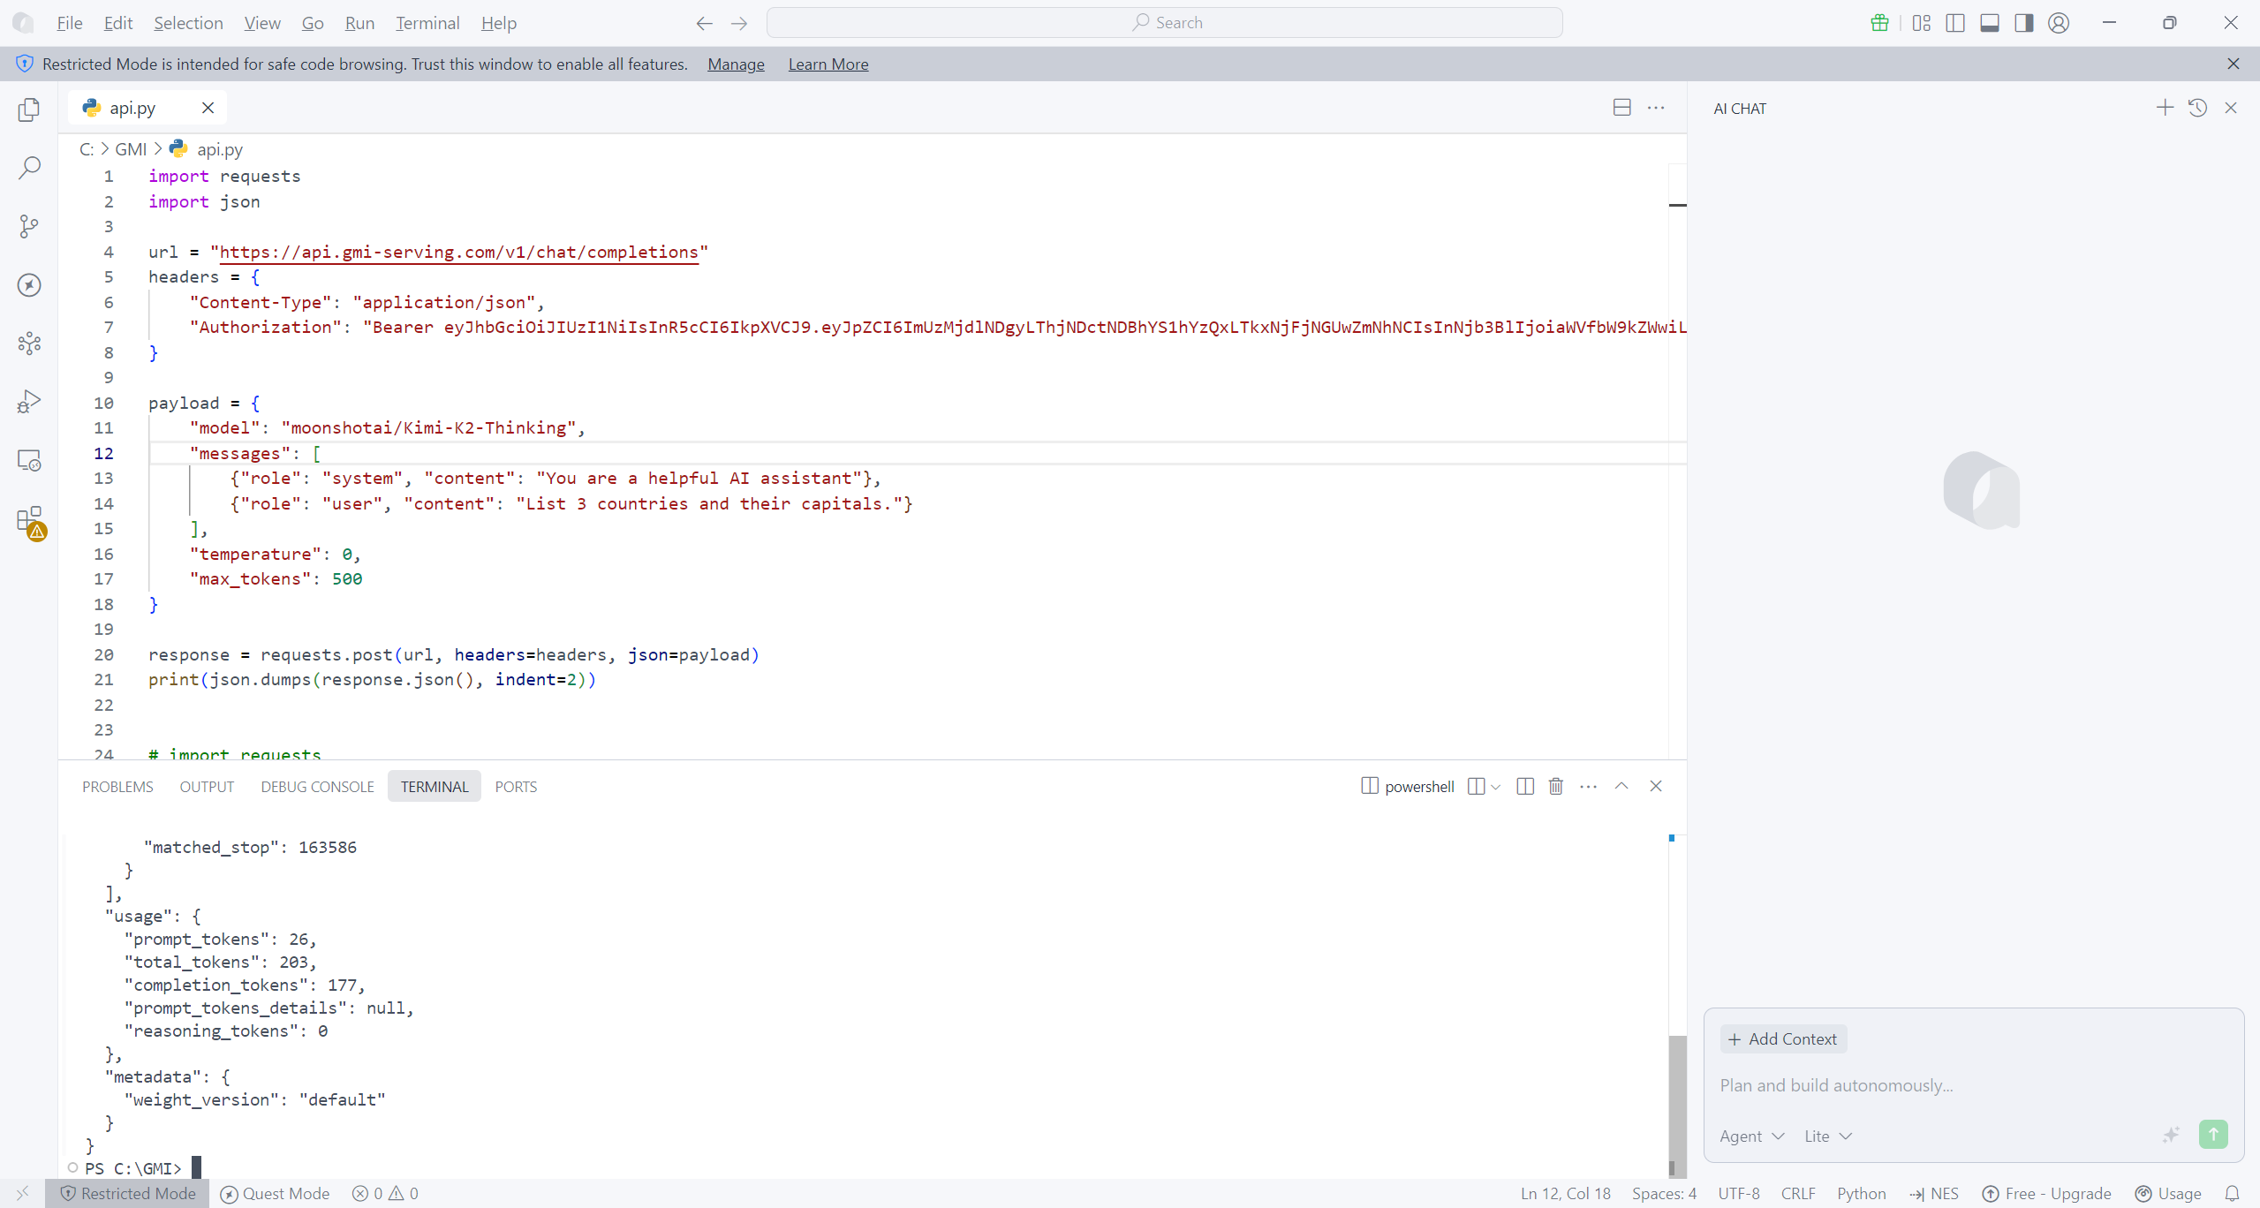Open the Extensions view with the warning badge
Image resolution: width=2260 pixels, height=1208 pixels.
[30, 521]
